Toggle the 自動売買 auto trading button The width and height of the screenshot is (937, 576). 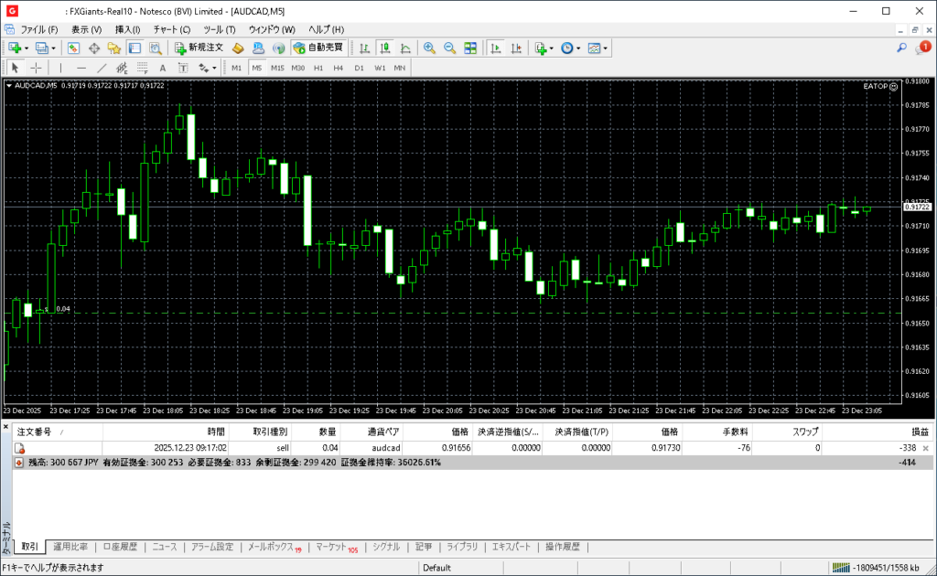pos(318,48)
